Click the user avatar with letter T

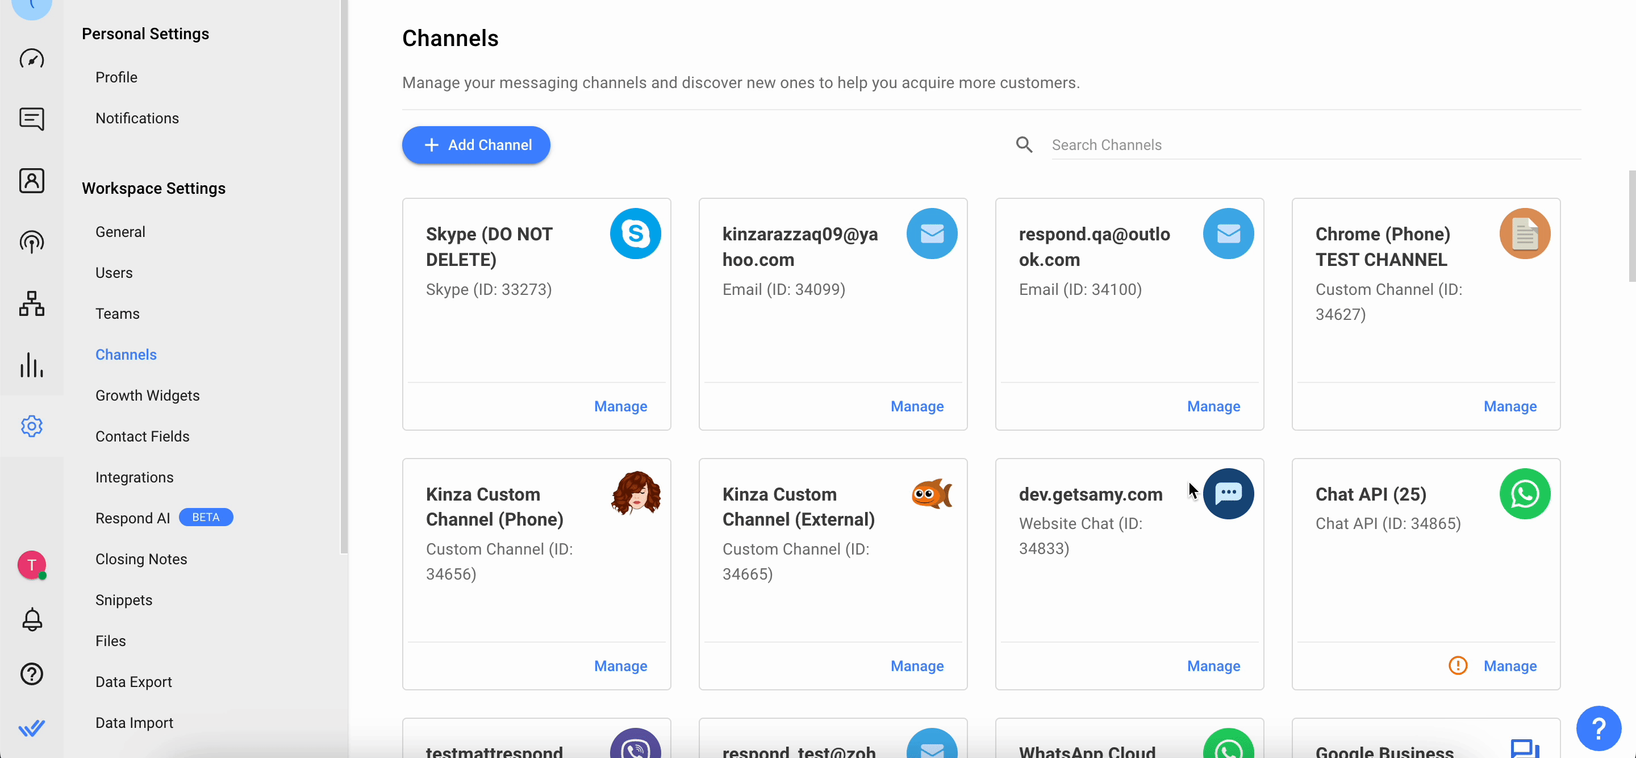[32, 564]
